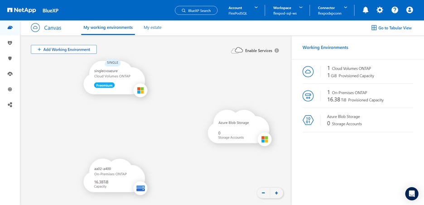Viewport: 424px width, 205px height.
Task: Click the Enable Services cloud icon
Action: point(236,51)
